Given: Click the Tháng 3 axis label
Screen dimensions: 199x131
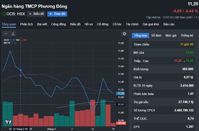Looking at the screenshot, I should (51, 129).
